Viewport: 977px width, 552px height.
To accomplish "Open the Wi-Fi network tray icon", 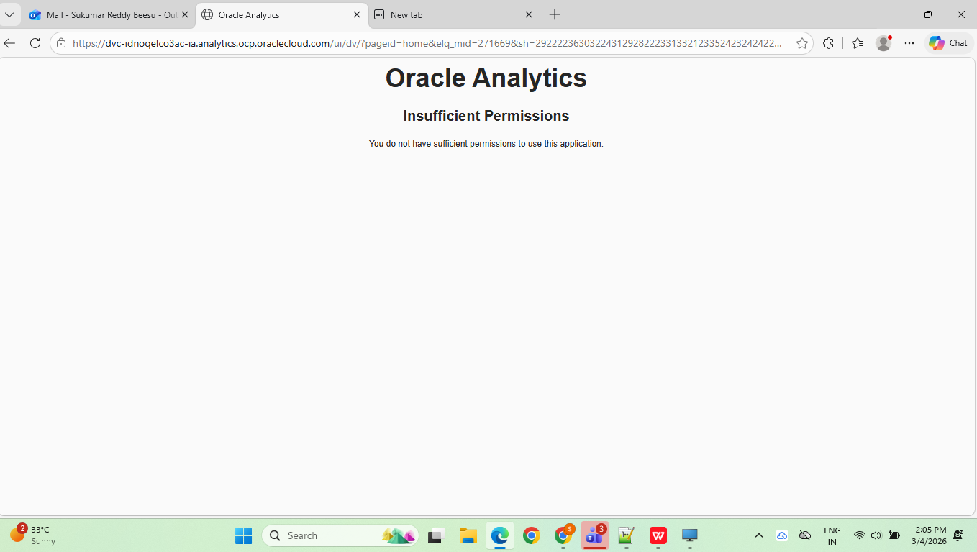I will (x=859, y=535).
